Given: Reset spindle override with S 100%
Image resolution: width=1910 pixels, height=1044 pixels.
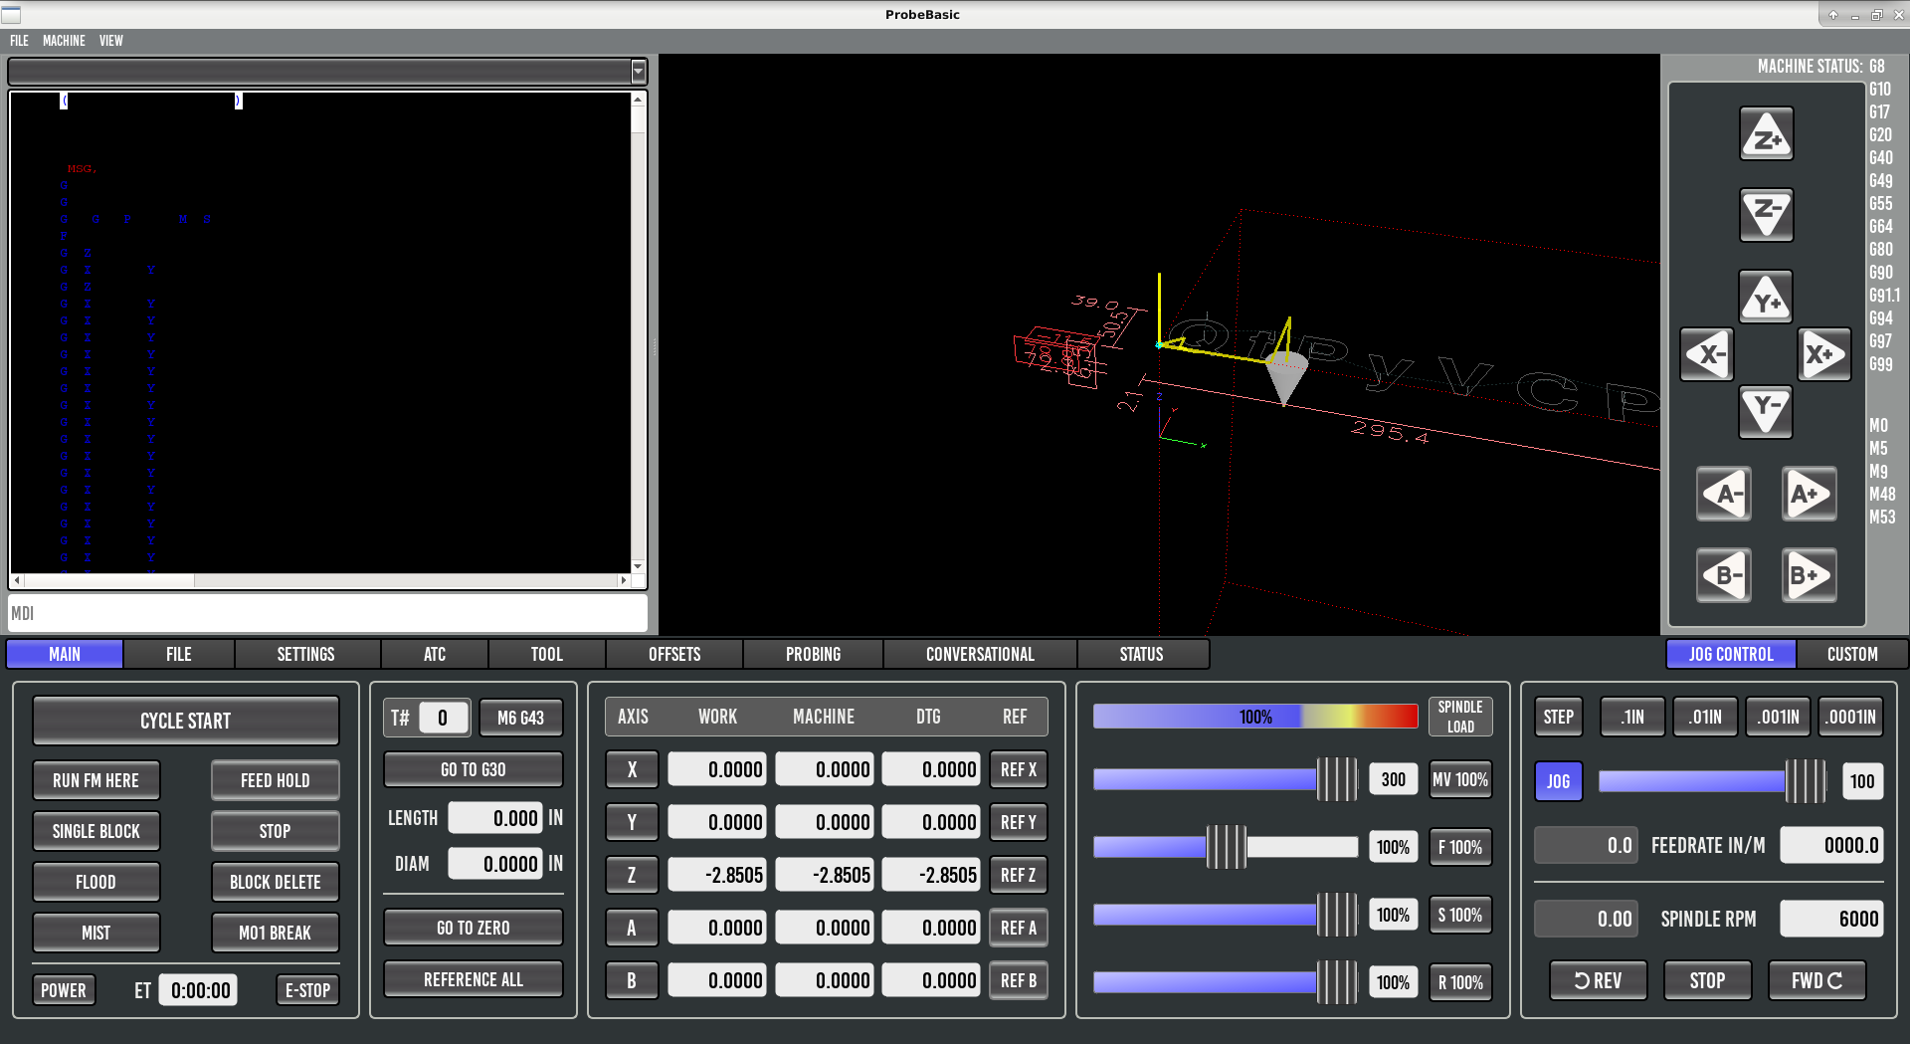Looking at the screenshot, I should tap(1459, 915).
